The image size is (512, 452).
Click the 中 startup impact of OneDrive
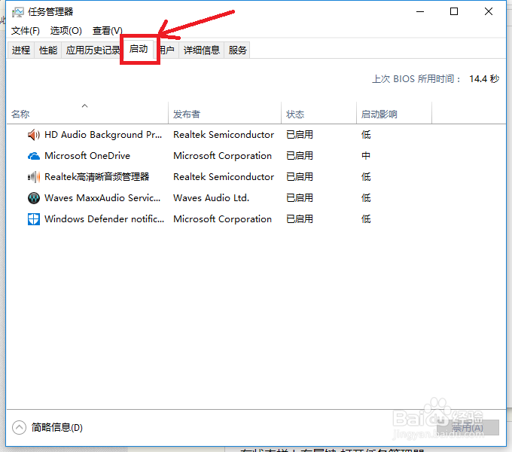point(366,156)
